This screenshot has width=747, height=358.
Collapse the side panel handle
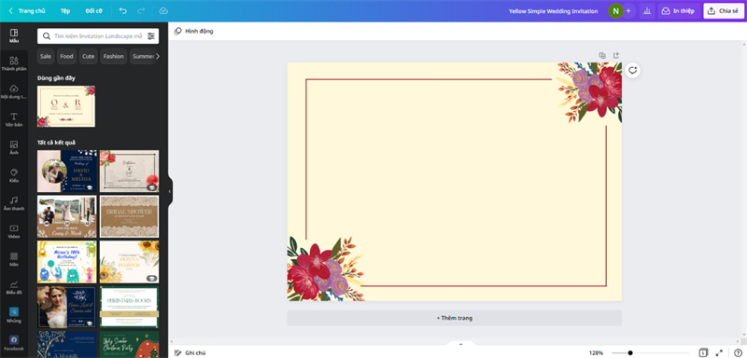[170, 191]
